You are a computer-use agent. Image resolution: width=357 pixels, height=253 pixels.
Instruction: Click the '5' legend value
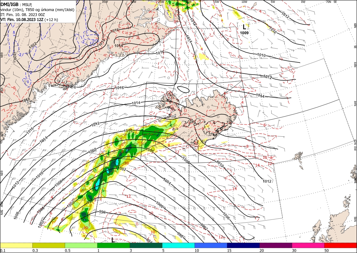164,251
